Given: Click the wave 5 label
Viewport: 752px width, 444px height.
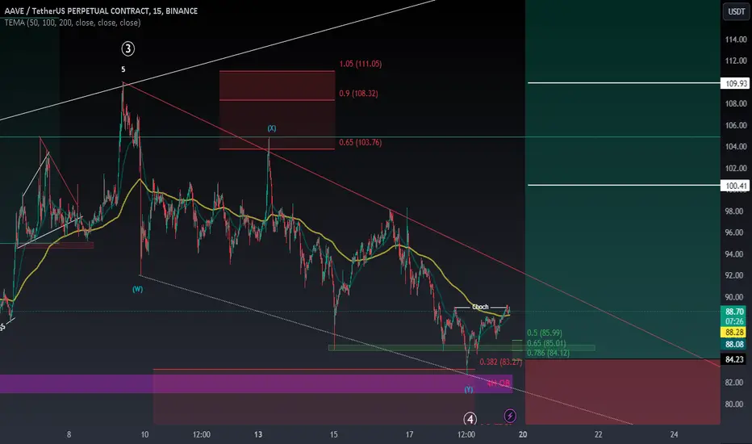Looking at the screenshot, I should [123, 69].
